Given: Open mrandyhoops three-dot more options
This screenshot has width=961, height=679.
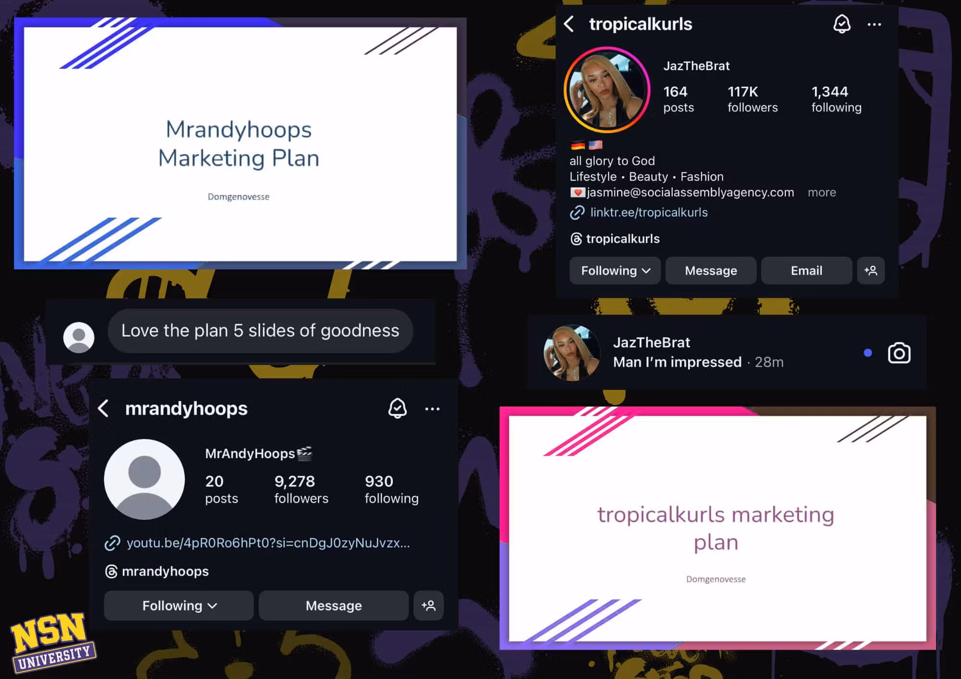Looking at the screenshot, I should tap(432, 409).
